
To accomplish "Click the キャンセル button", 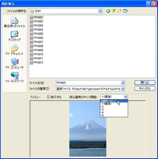I will 145,89.
